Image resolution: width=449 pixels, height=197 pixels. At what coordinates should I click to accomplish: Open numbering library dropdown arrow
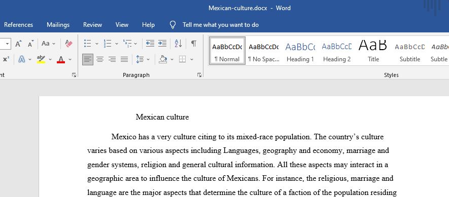[x=117, y=44]
